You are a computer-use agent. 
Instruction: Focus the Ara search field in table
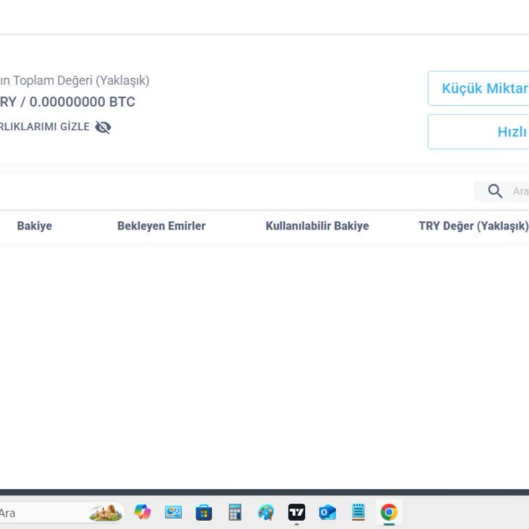(x=501, y=191)
